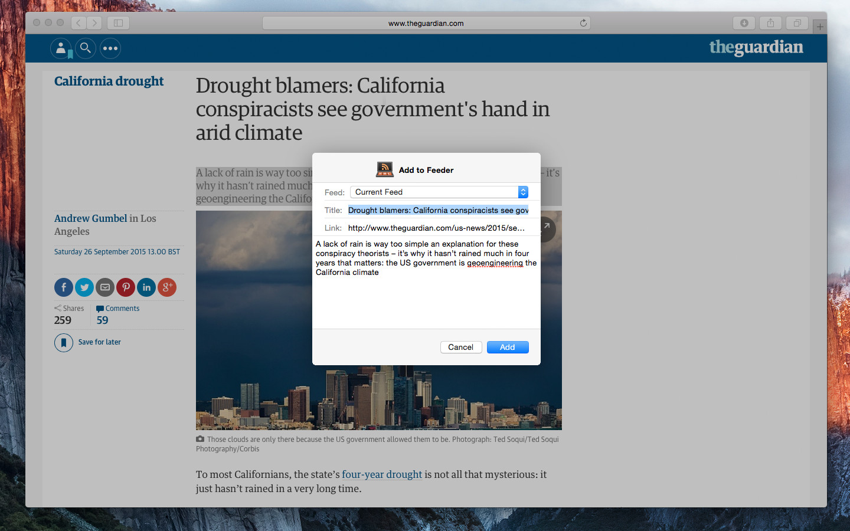Click the Title text field
850x531 pixels.
438,210
